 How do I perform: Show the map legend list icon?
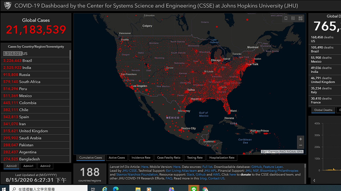coord(293,18)
